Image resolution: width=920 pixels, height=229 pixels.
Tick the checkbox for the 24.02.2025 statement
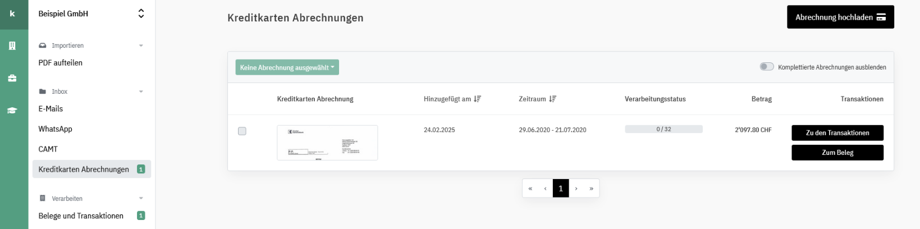click(242, 131)
